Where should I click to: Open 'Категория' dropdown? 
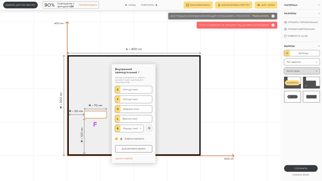point(302,71)
